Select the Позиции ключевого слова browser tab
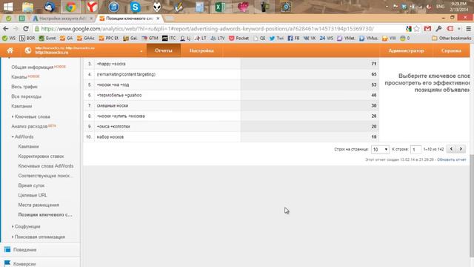The image size is (474, 267). (129, 19)
